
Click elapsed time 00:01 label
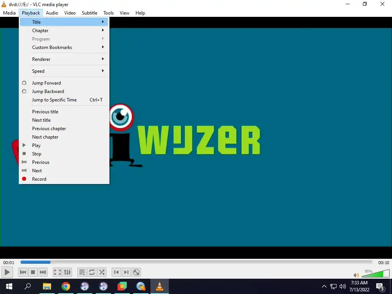point(9,263)
